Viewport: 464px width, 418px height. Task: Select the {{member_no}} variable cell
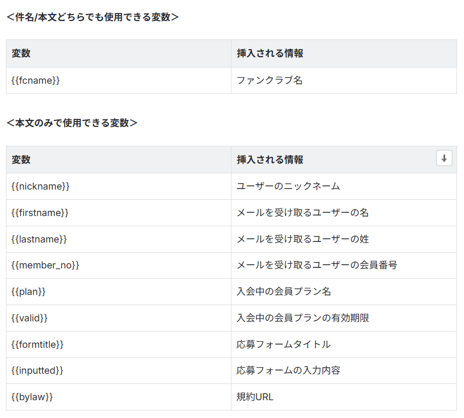[x=119, y=265]
